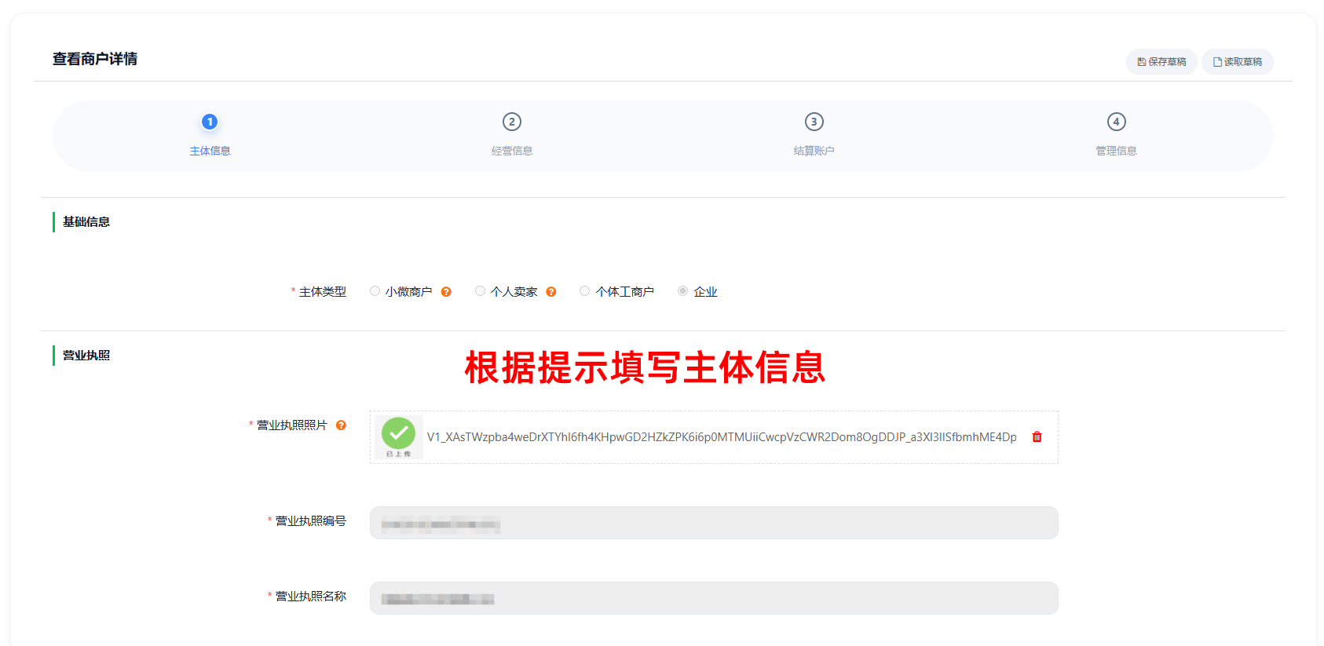
Task: Click the 营业执照编号 input field
Action: [x=714, y=523]
